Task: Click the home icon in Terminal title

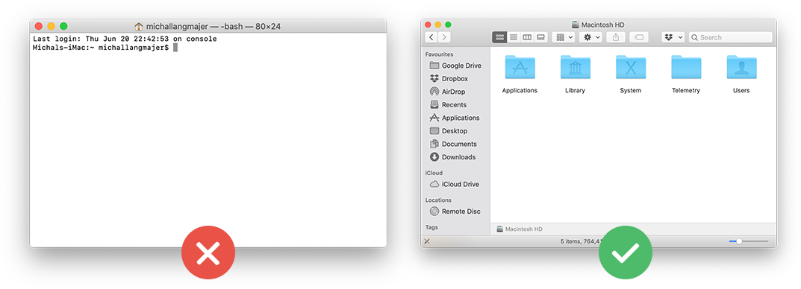Action: tap(138, 27)
